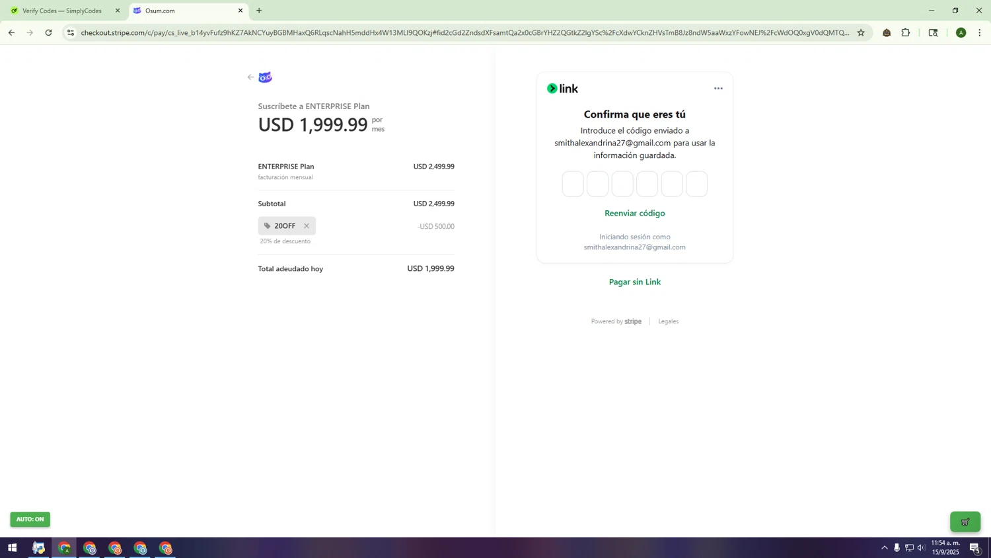Open the Windows Start menu

pyautogui.click(x=12, y=548)
